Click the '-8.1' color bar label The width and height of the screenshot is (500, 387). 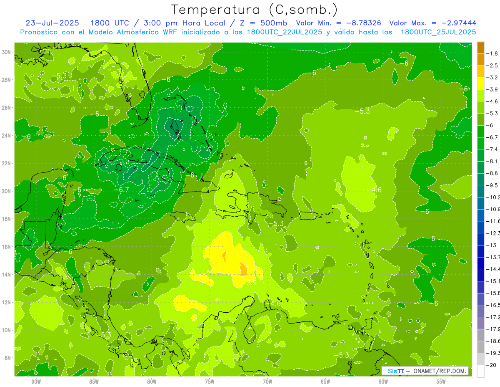pyautogui.click(x=493, y=161)
